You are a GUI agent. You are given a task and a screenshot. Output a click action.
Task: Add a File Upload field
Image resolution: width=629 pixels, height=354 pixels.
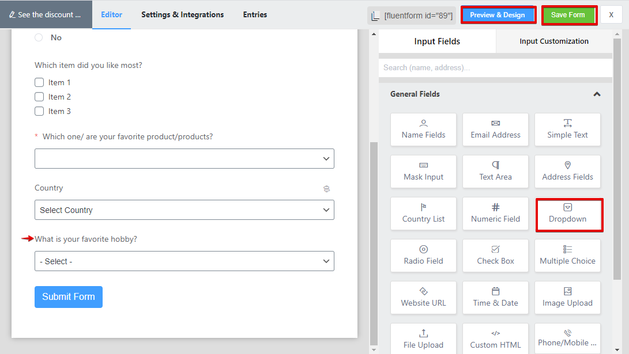click(423, 338)
